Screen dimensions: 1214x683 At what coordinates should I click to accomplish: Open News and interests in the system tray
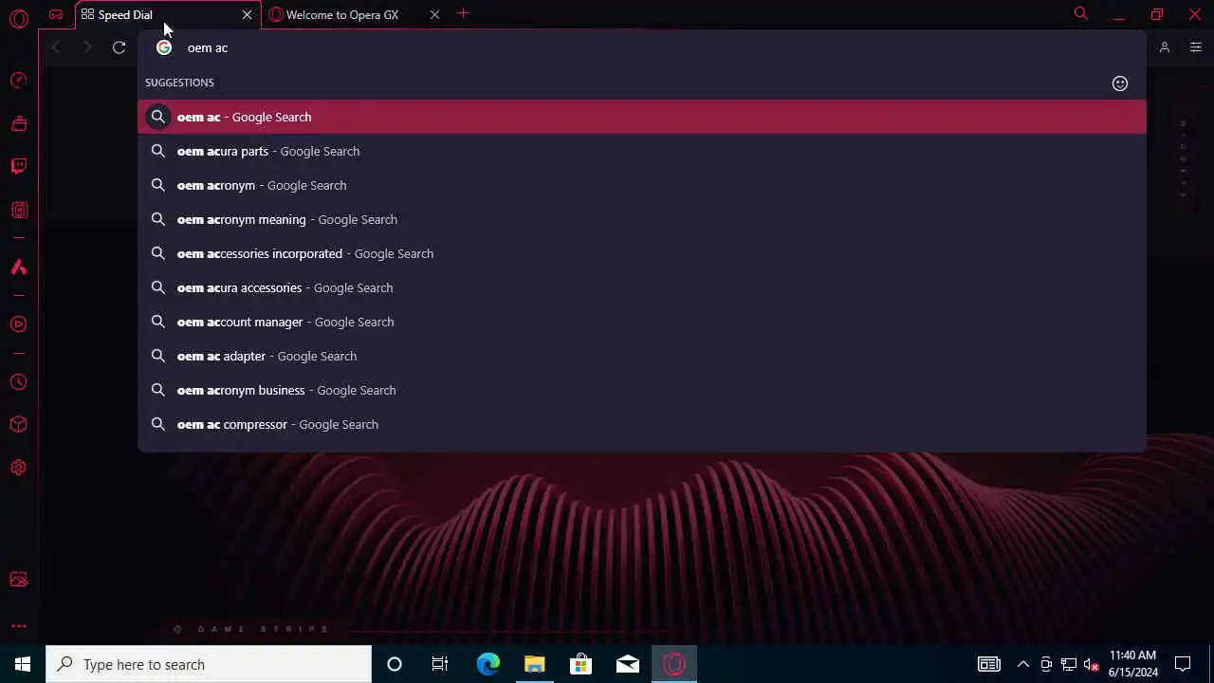click(989, 664)
